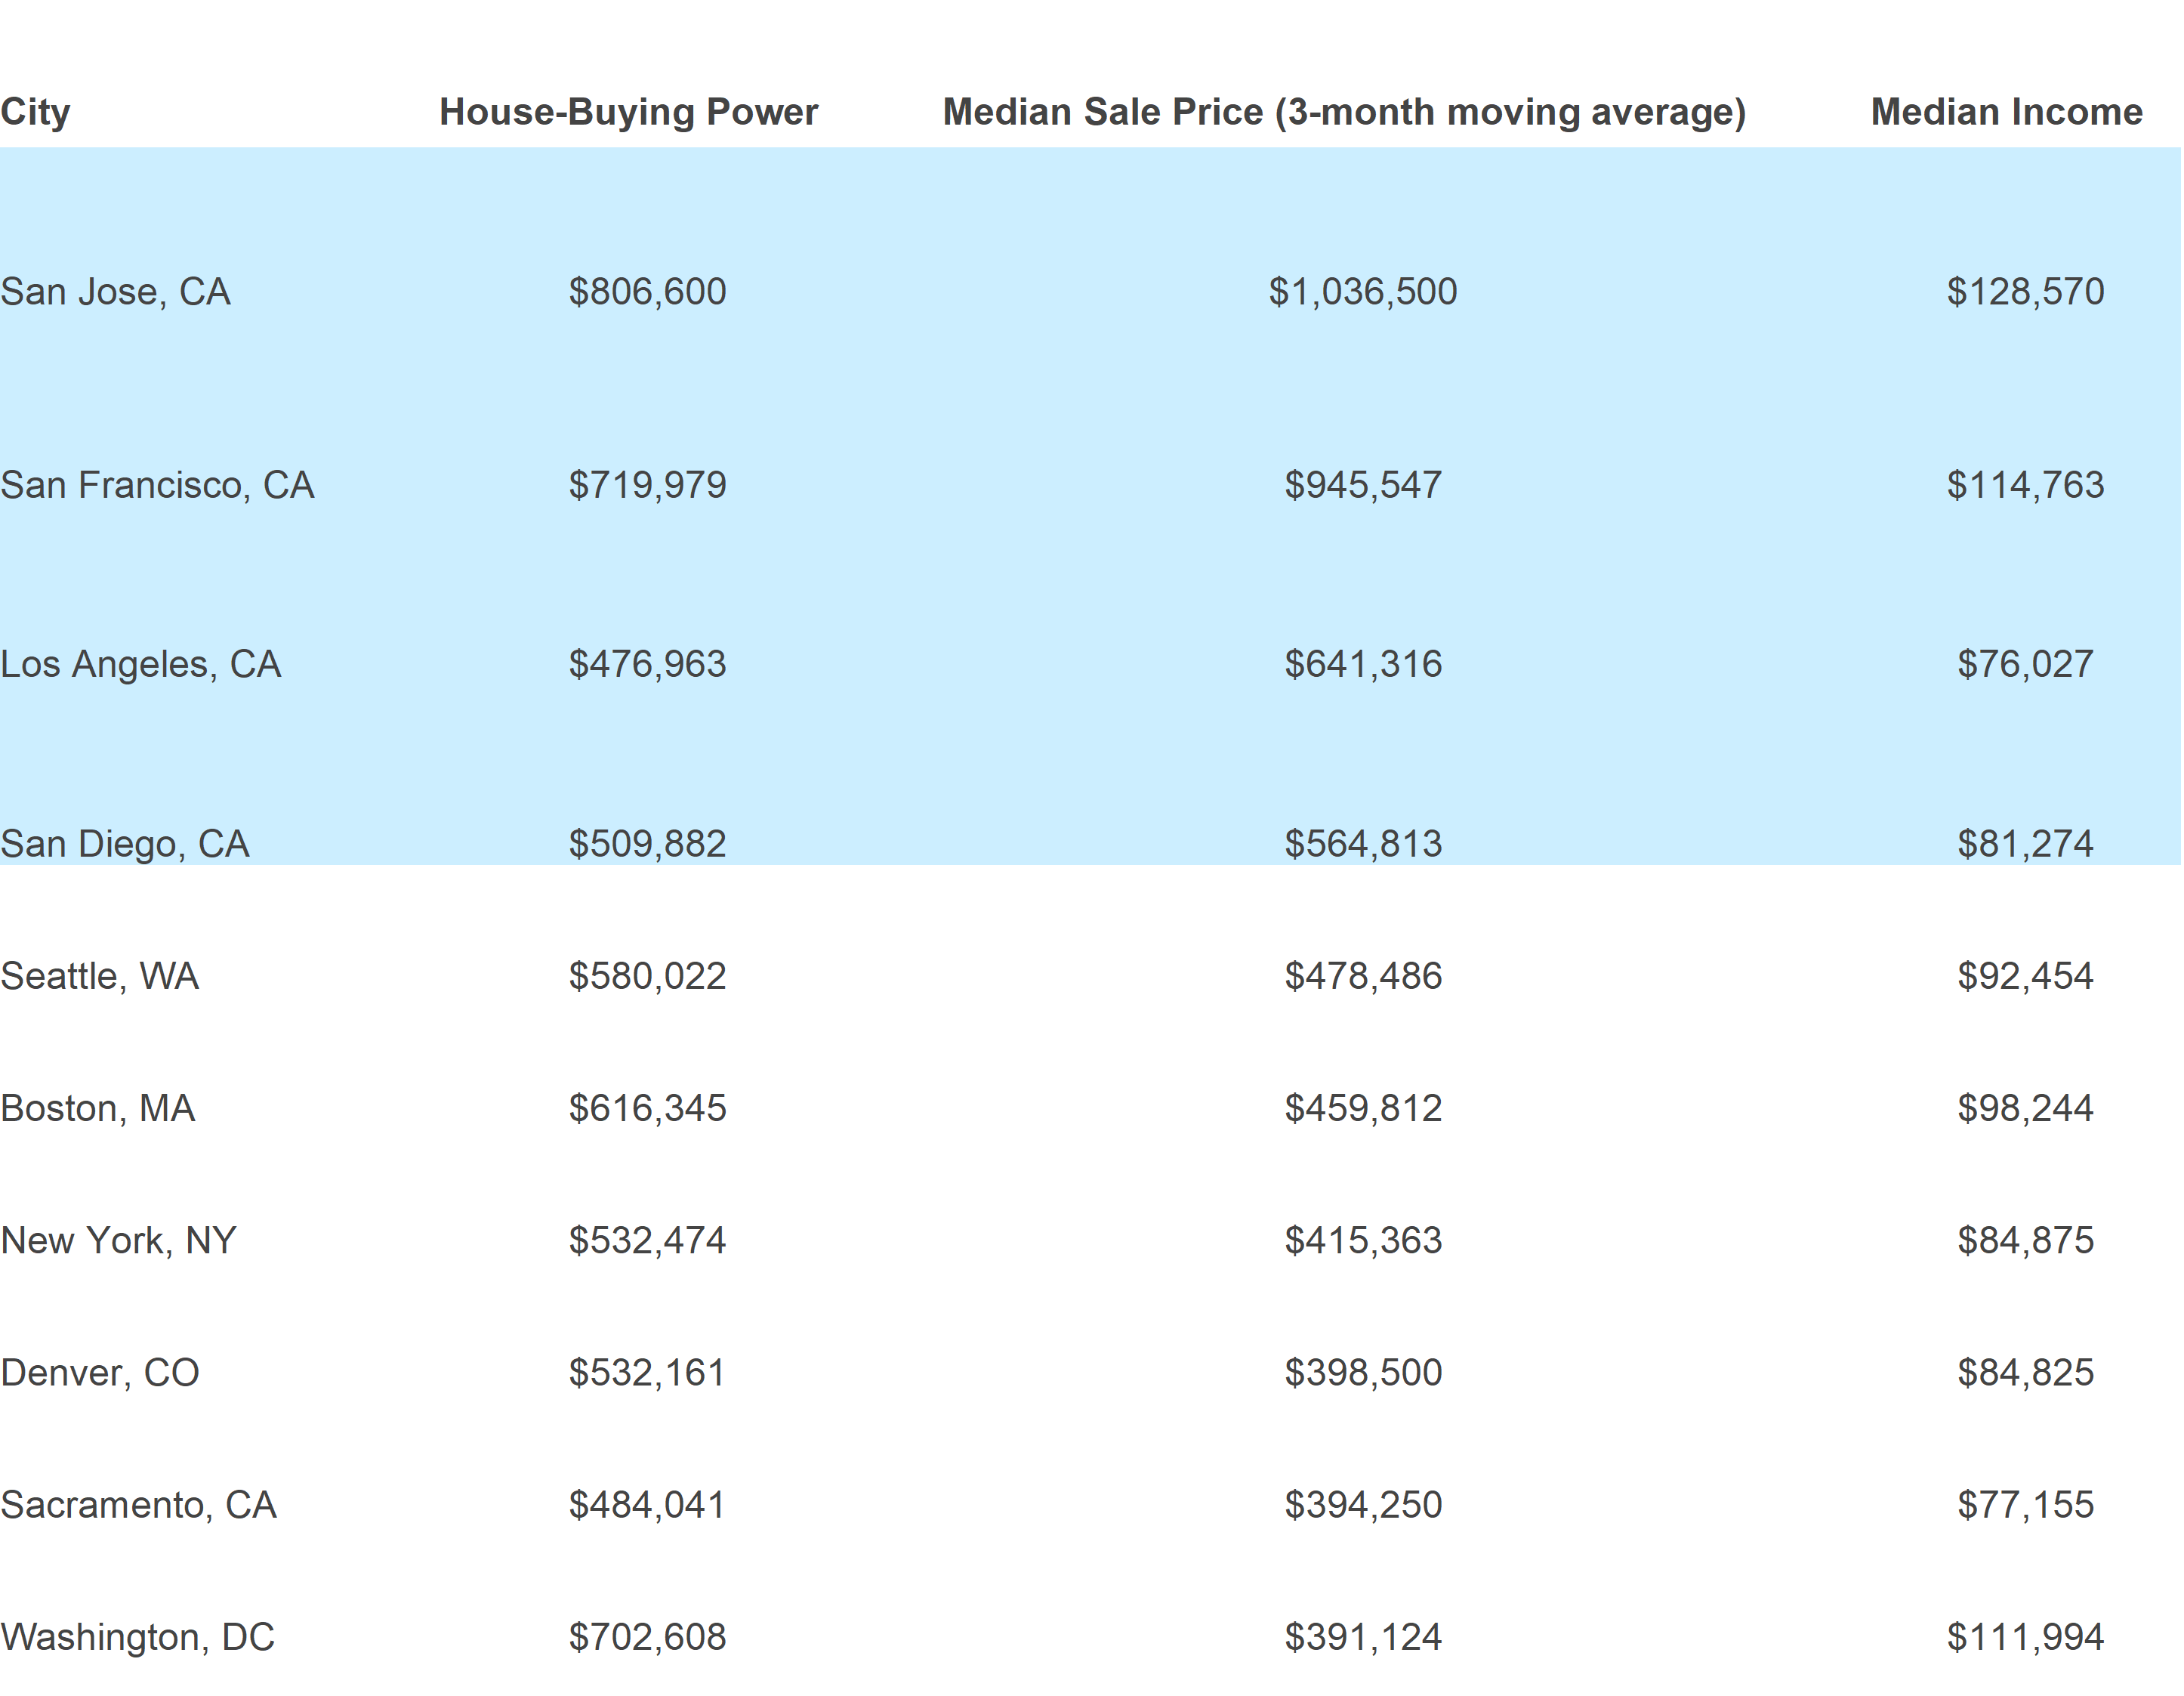
Task: Select the San Francisco, CA cell
Action: coord(158,485)
